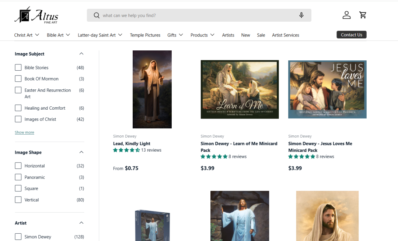398x241 pixels.
Task: Open the Temple Pictures page
Action: (x=145, y=35)
